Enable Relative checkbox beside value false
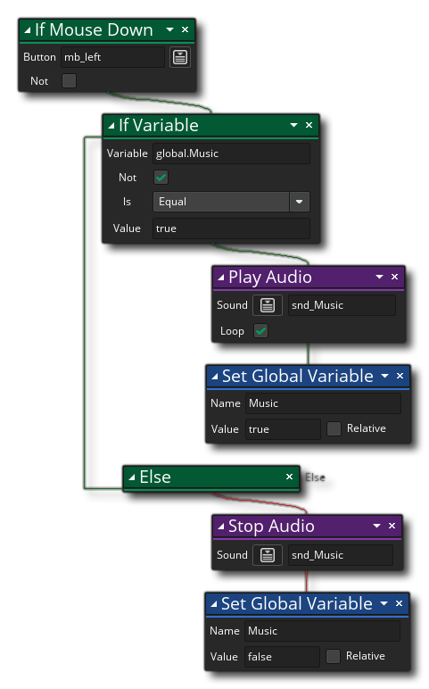The image size is (429, 689). click(x=333, y=656)
